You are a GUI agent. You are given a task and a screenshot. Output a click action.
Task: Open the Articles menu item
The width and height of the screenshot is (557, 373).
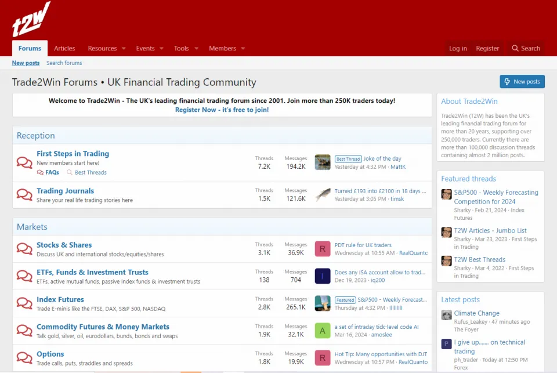click(x=64, y=48)
